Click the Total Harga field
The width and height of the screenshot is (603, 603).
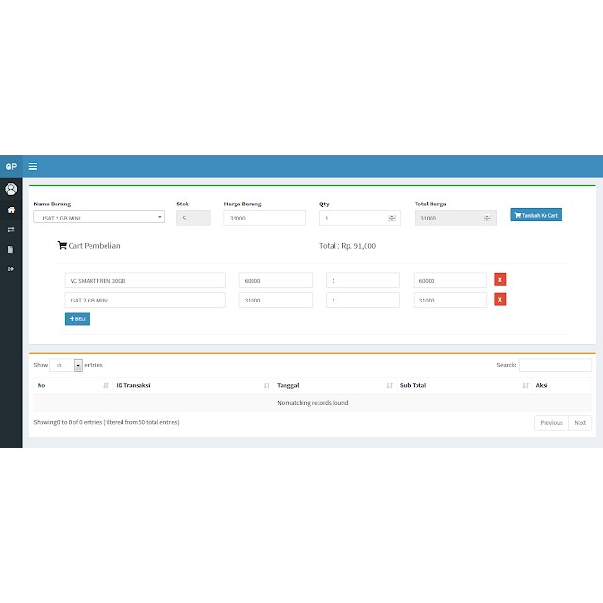455,218
